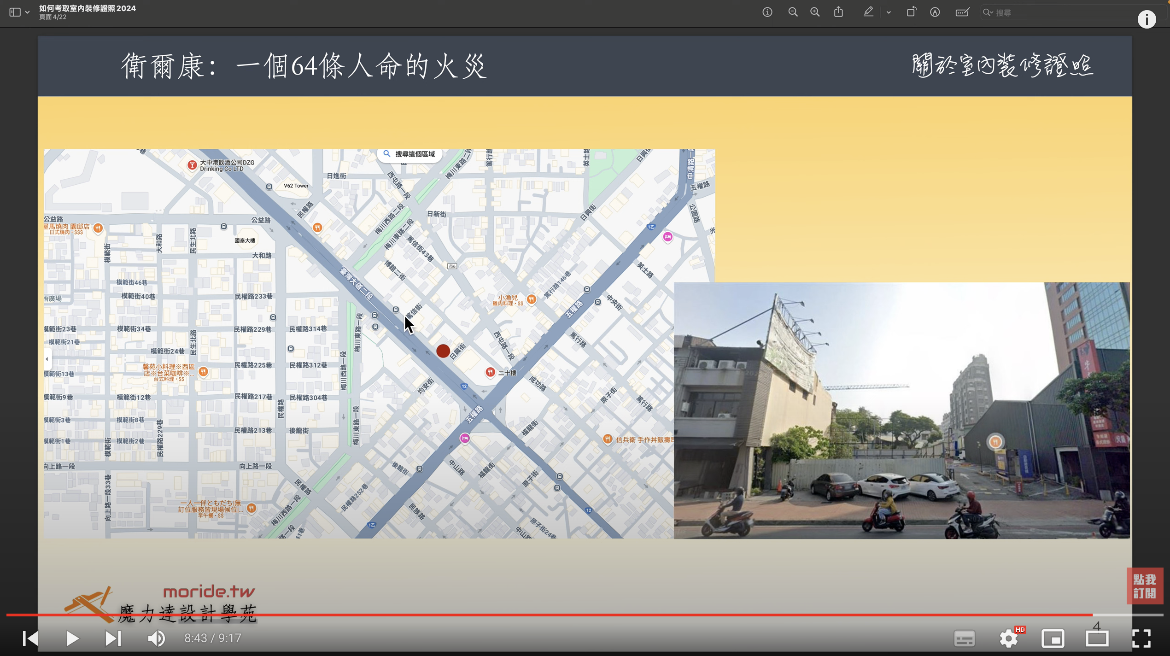This screenshot has height=656, width=1170.
Task: Click the 點我訂閱 subscribe watermark
Action: point(1145,586)
